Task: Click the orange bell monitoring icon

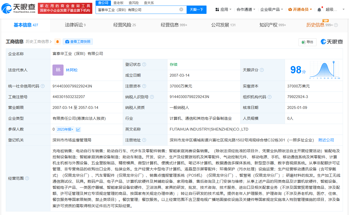Action: [57, 42]
